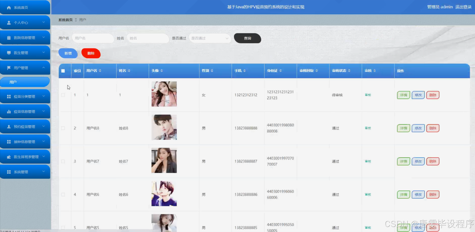
Task: Click 管理员 admin text in header
Action: coord(440,7)
